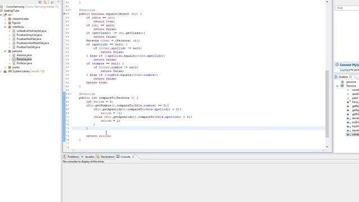Click the 'Persona other = (Persona) obj;' line
Viewport: 359px width, 202px height.
click(113, 40)
